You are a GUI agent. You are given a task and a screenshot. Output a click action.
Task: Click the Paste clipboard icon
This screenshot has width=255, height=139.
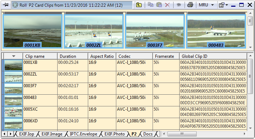[x=159, y=5]
